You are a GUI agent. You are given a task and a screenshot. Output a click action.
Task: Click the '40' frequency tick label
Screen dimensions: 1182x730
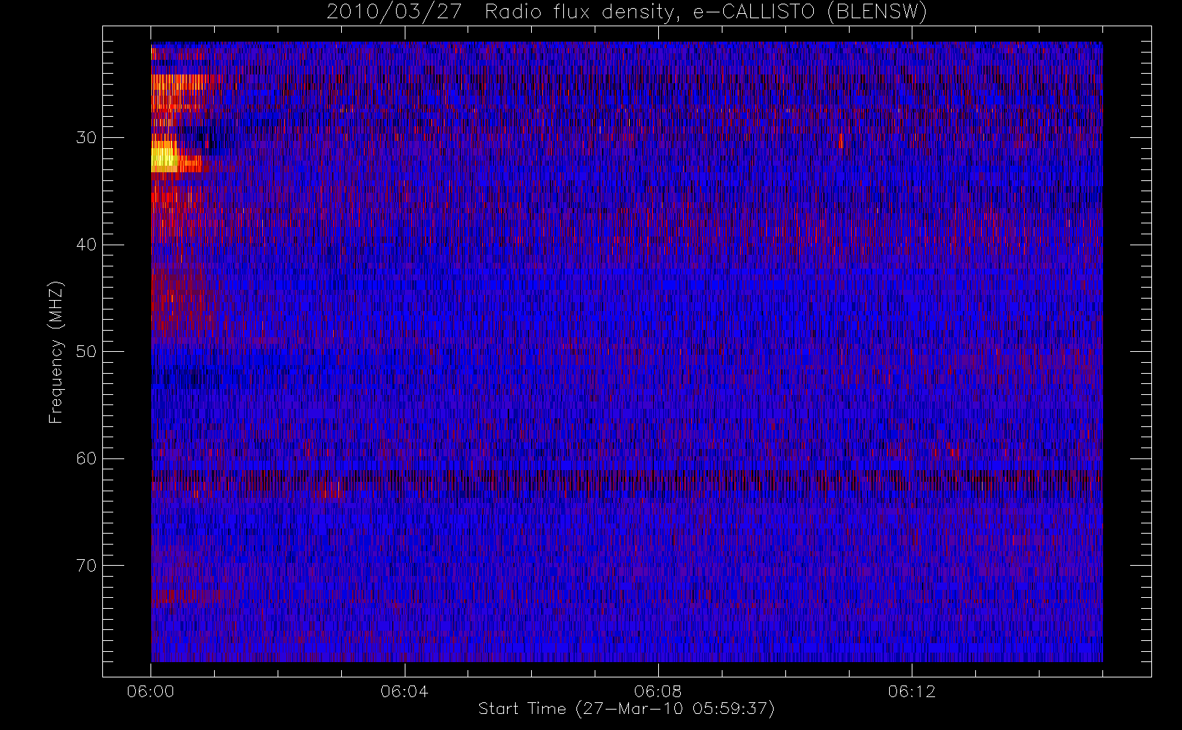86,245
